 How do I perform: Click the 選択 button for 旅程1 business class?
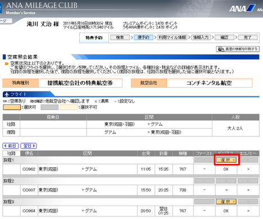click(x=226, y=160)
